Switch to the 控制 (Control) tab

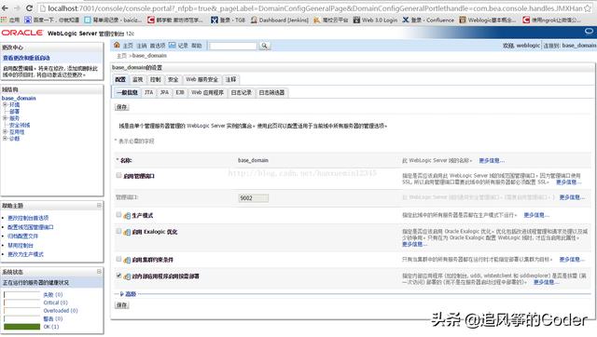(x=156, y=79)
